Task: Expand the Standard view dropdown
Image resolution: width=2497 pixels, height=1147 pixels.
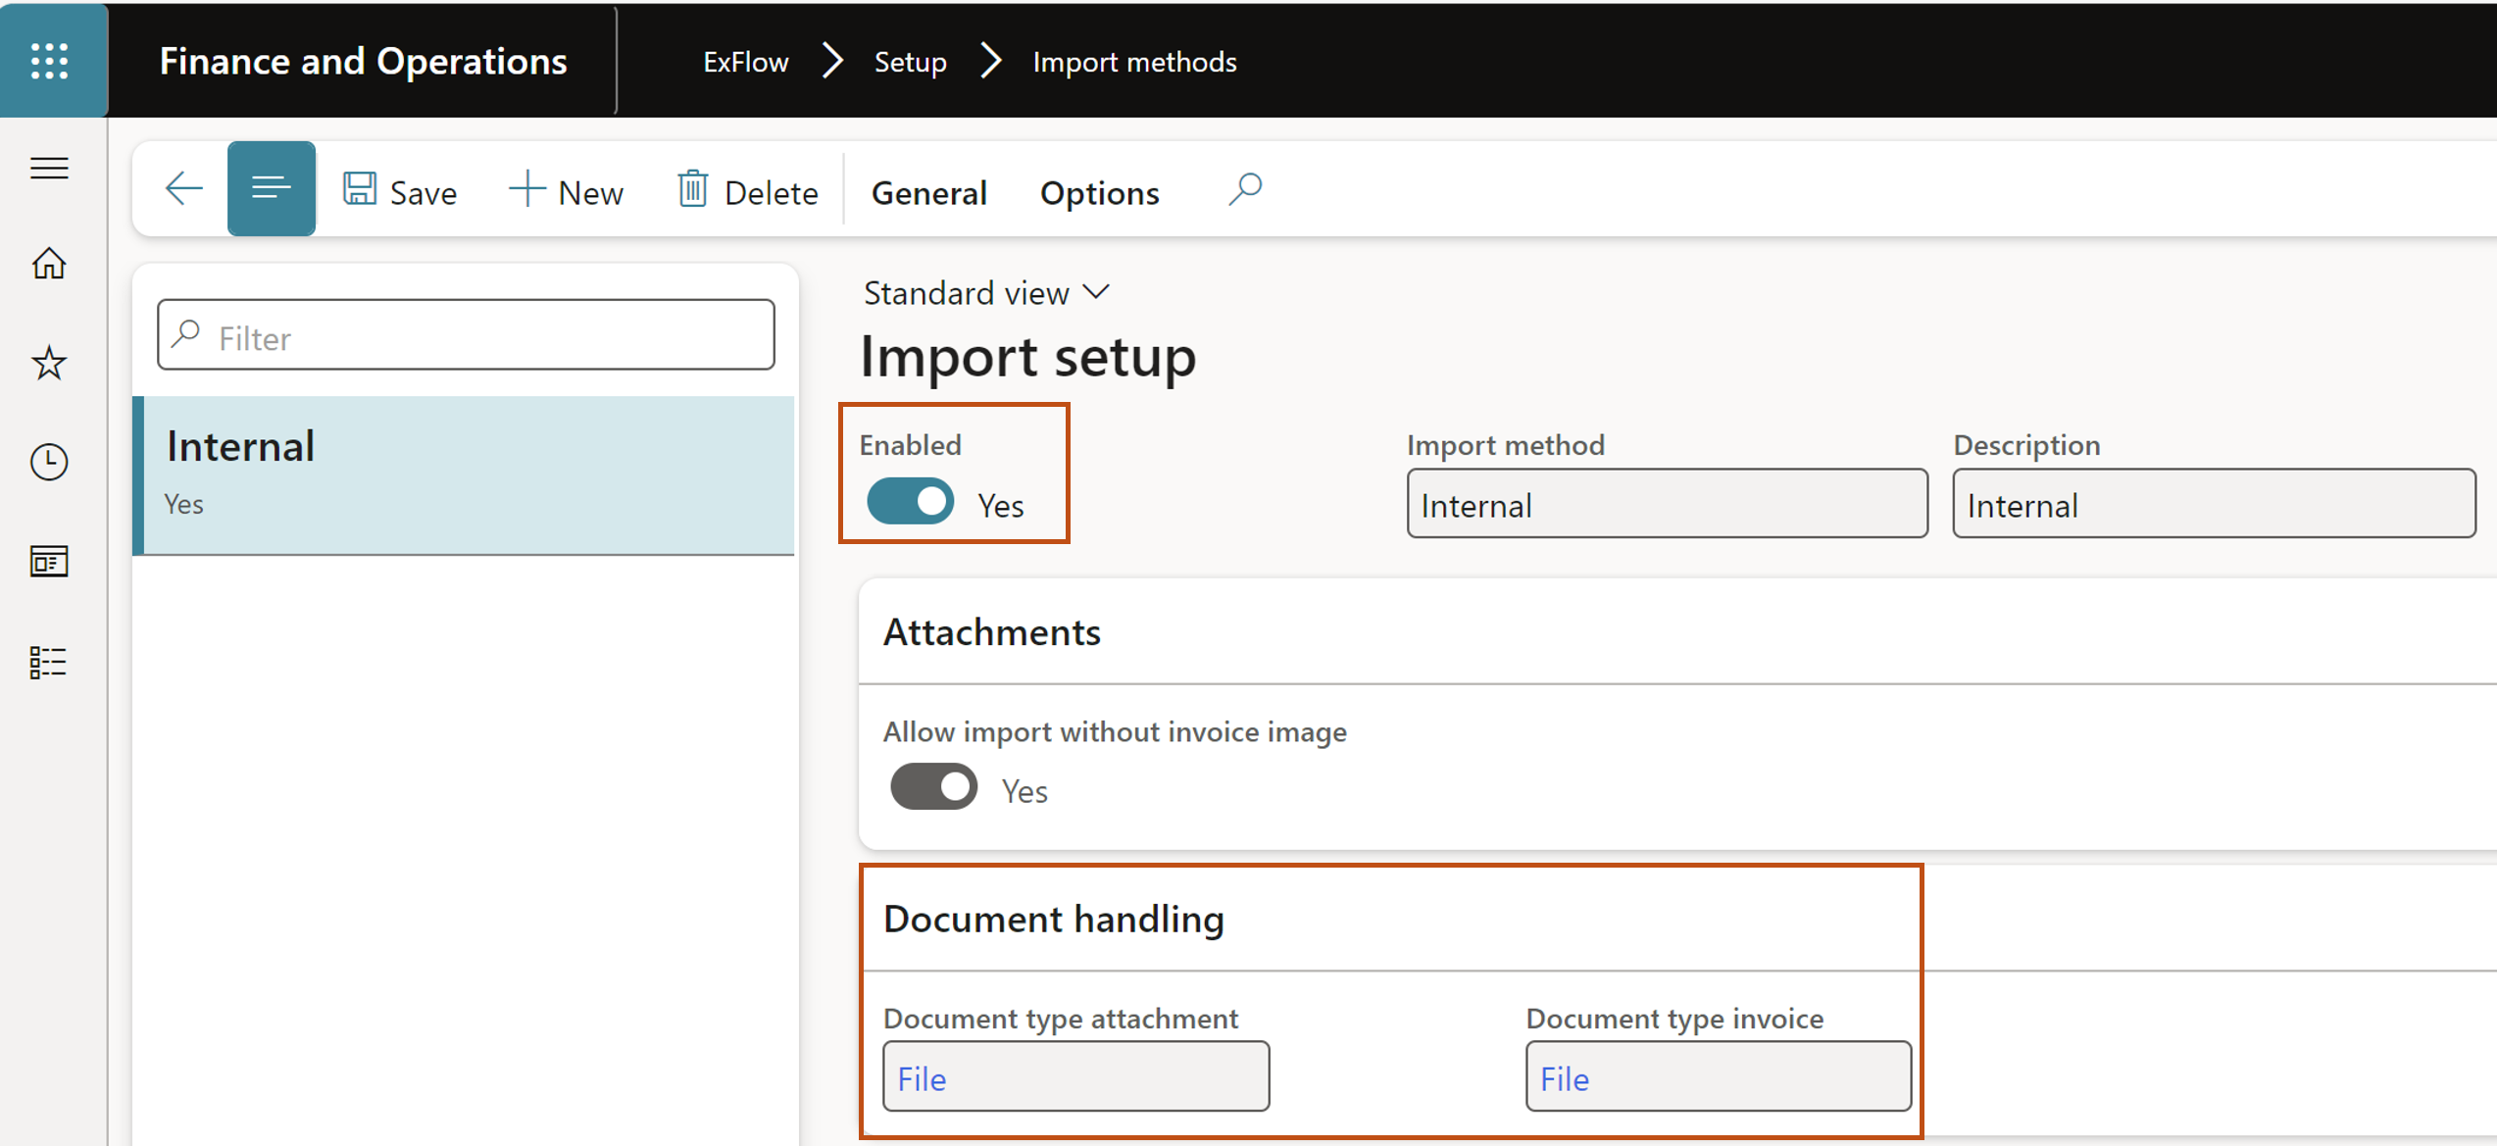Action: click(x=987, y=293)
